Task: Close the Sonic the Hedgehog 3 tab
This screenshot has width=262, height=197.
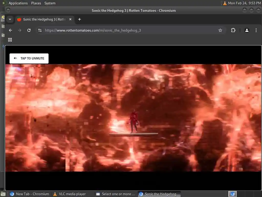Action: coord(70,19)
